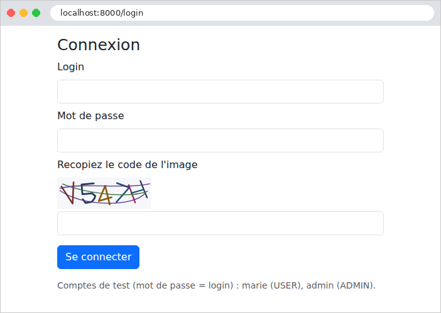Click the (USER) role text

(286, 285)
